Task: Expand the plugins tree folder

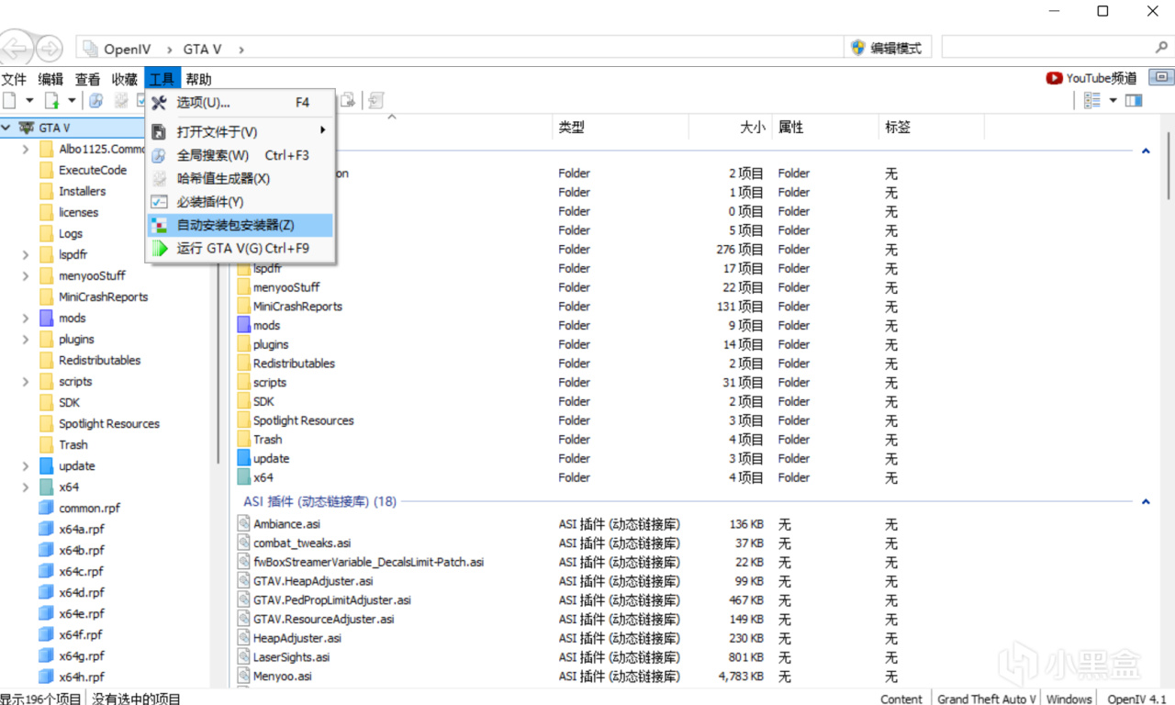Action: pos(26,340)
